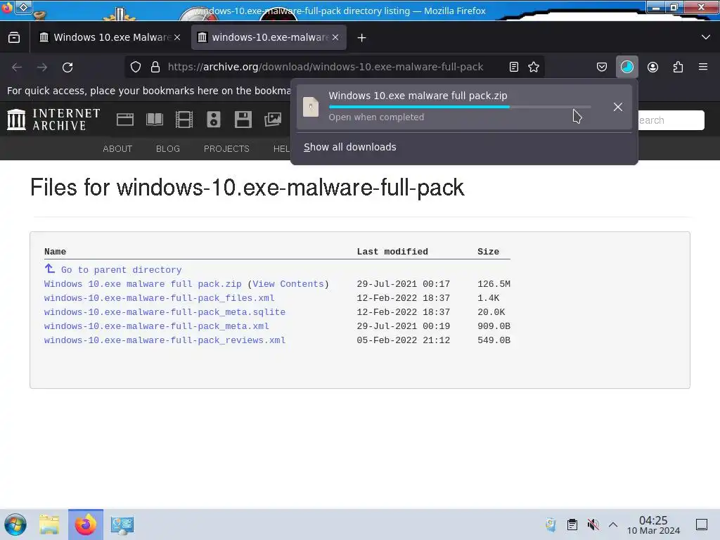The width and height of the screenshot is (720, 540).
Task: Switch to the Windows 10.exe Malware tab
Action: tap(109, 37)
